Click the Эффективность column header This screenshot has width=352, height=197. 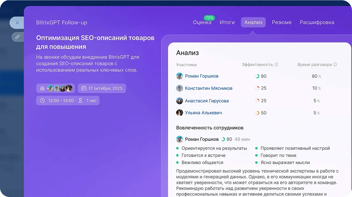pyautogui.click(x=257, y=65)
